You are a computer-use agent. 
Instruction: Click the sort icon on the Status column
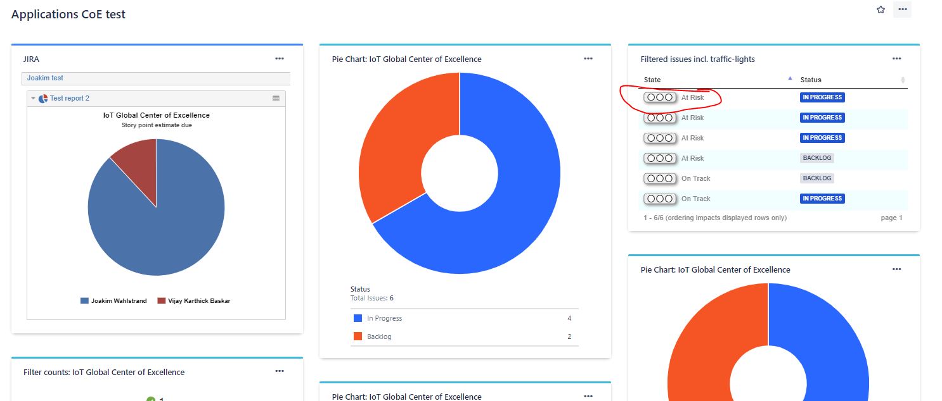pos(903,80)
